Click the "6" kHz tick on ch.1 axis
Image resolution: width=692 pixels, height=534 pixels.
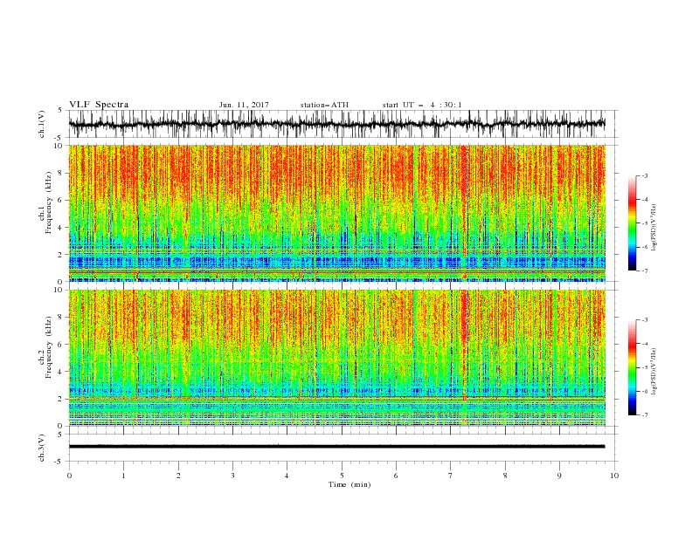[60, 200]
